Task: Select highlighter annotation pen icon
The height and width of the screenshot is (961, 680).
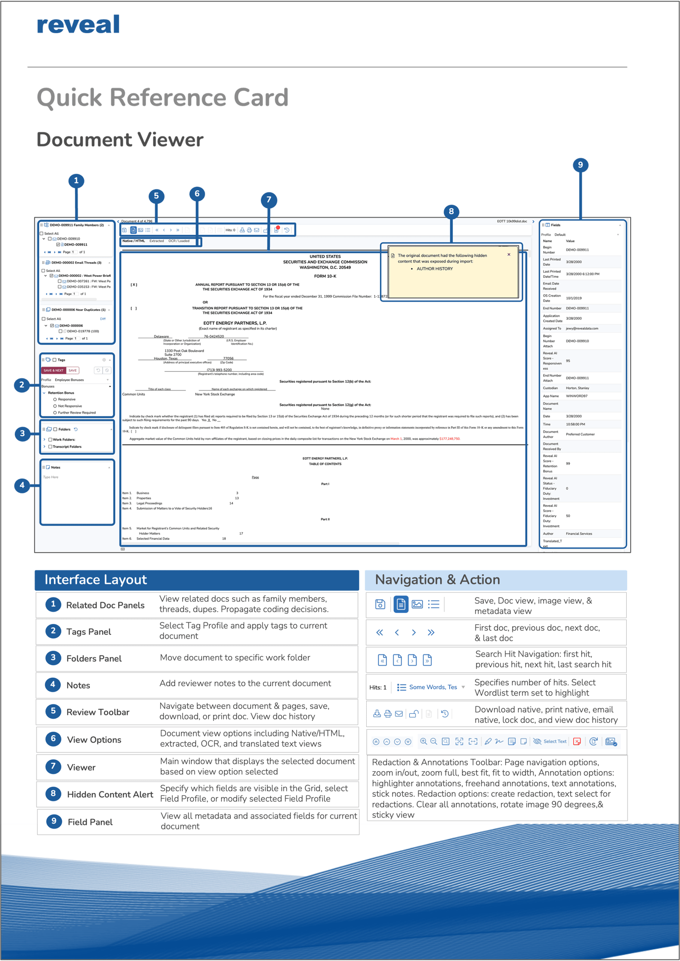Action: point(488,741)
